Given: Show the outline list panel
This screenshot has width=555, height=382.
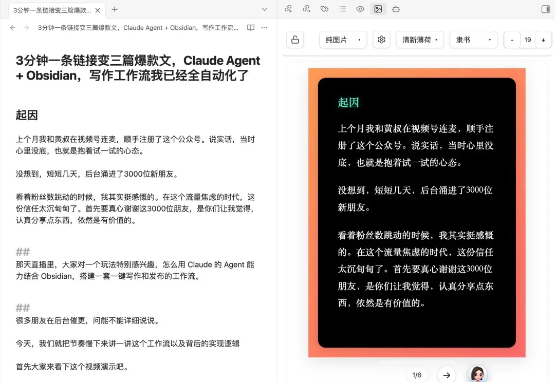Looking at the screenshot, I should pyautogui.click(x=342, y=9).
